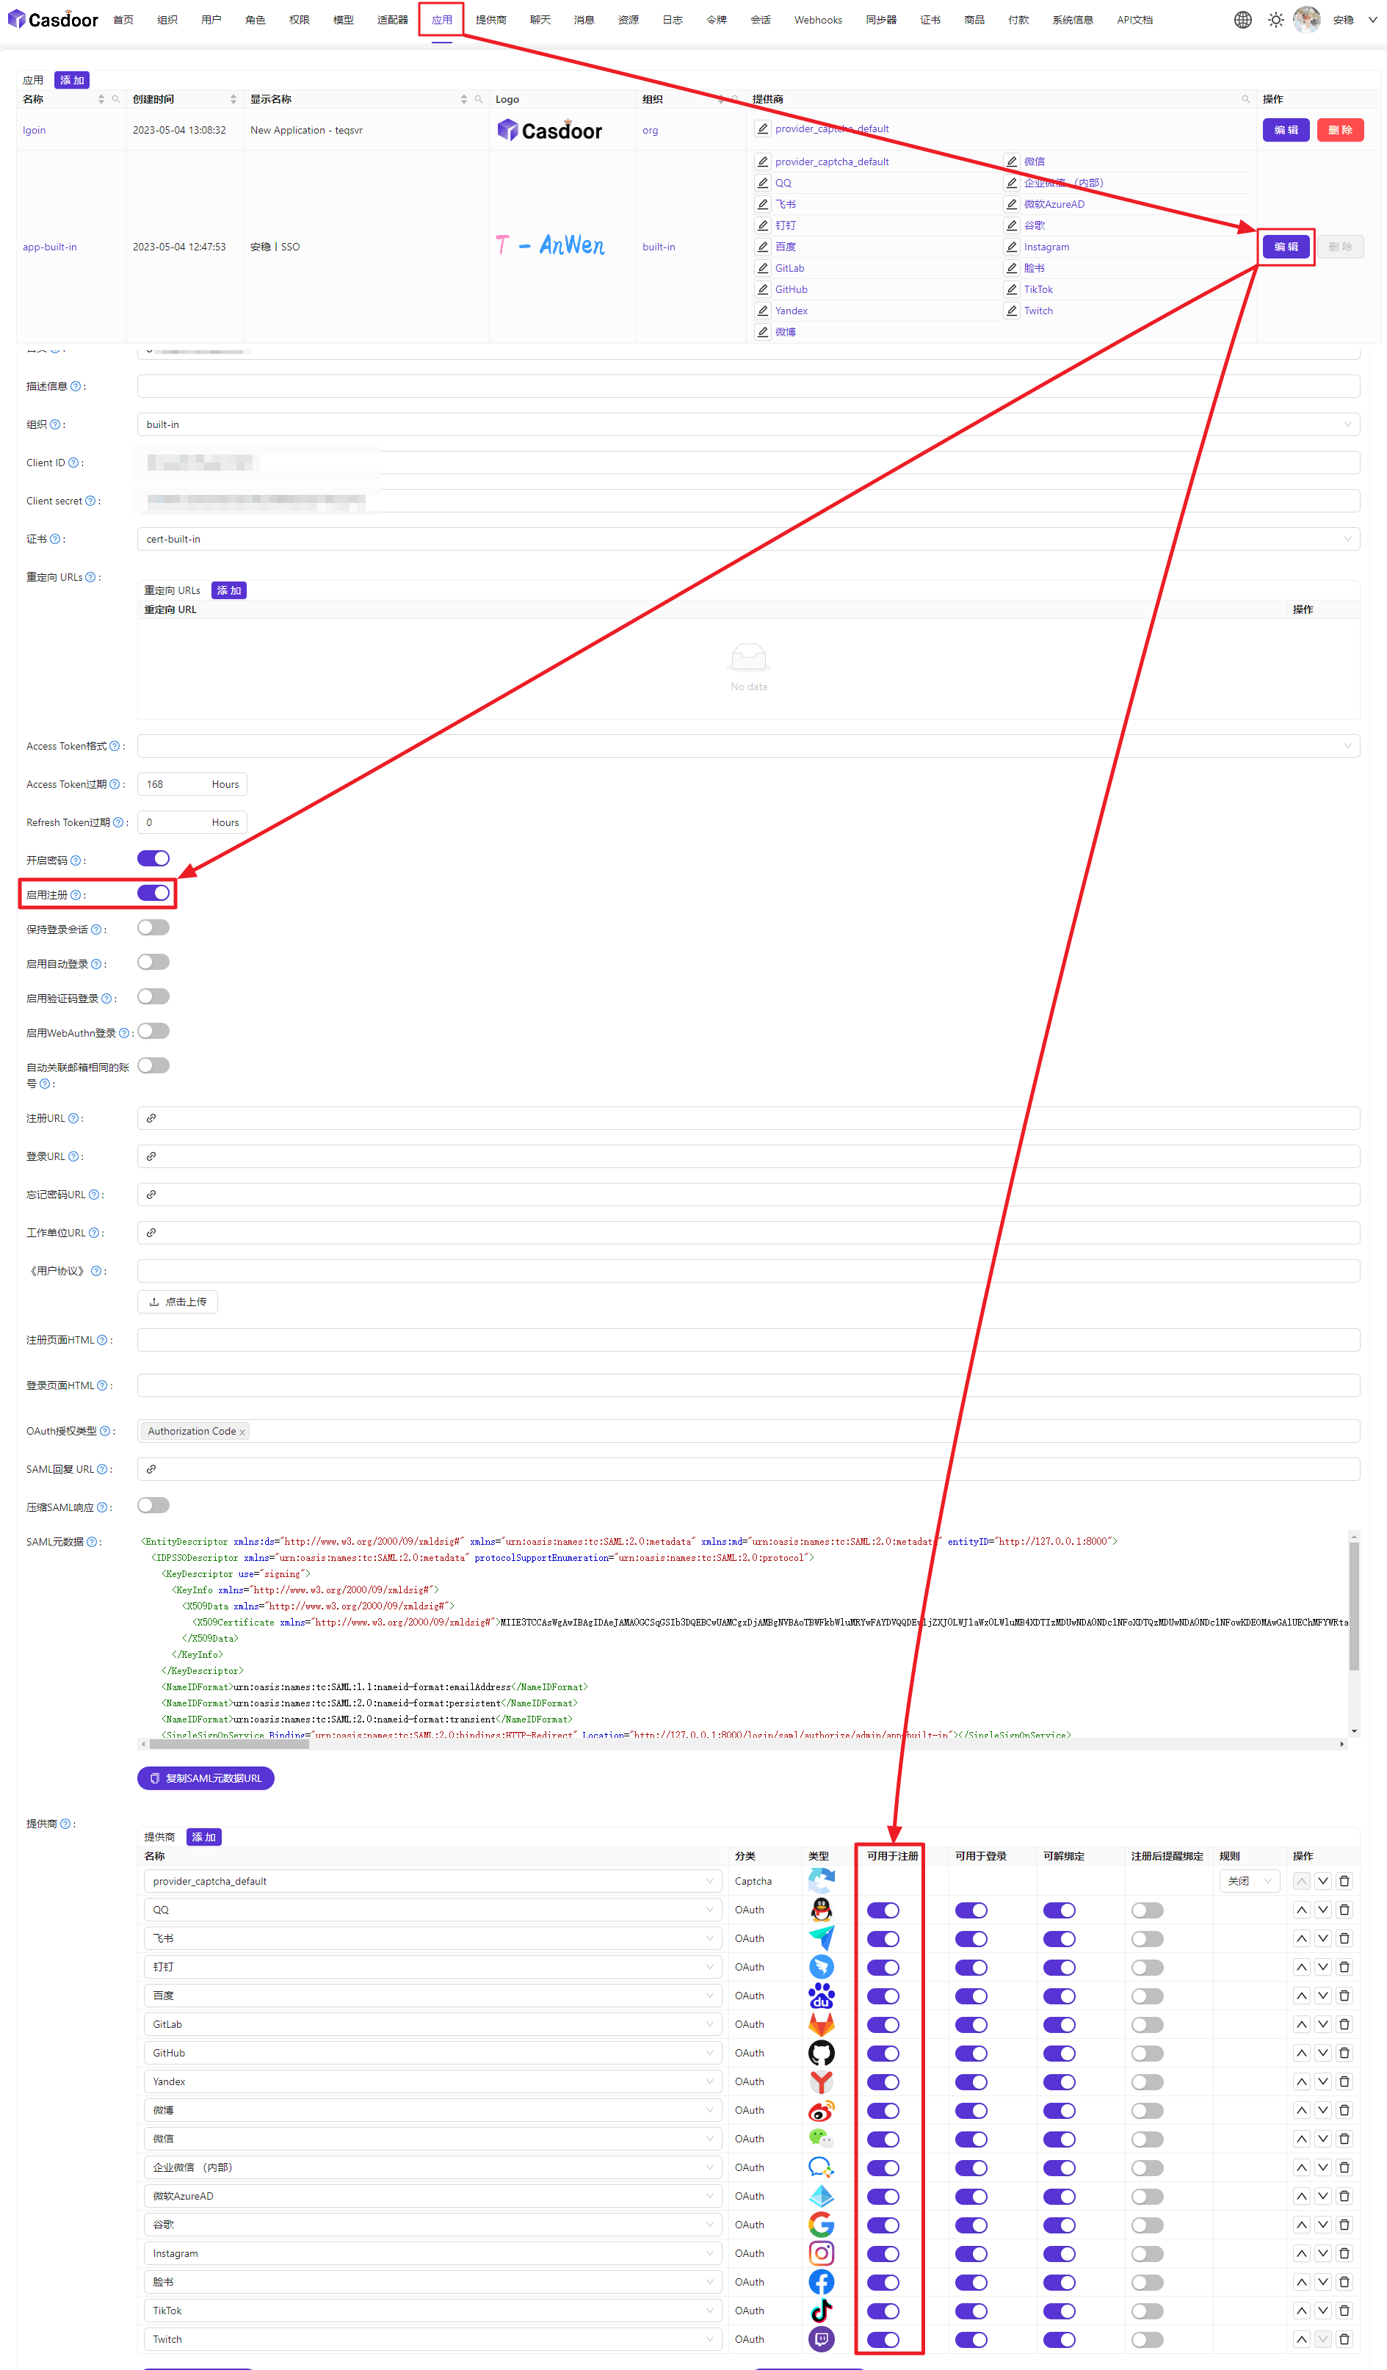Click the GitHub logo in provider table
The height and width of the screenshot is (2370, 1387).
click(x=821, y=2053)
